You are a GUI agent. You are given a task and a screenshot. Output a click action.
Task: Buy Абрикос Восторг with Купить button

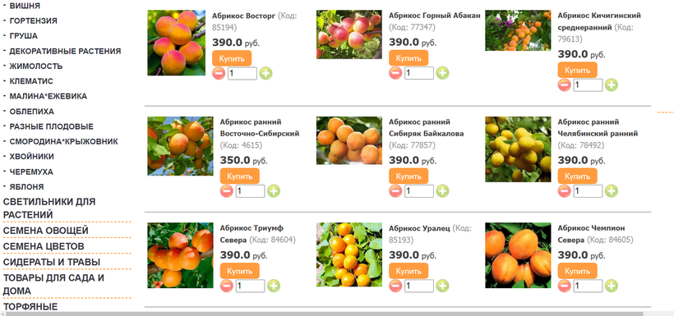[x=232, y=58]
